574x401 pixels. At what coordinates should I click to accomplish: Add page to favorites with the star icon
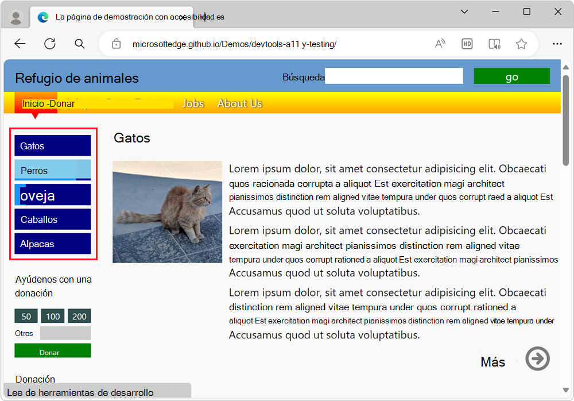click(x=521, y=44)
